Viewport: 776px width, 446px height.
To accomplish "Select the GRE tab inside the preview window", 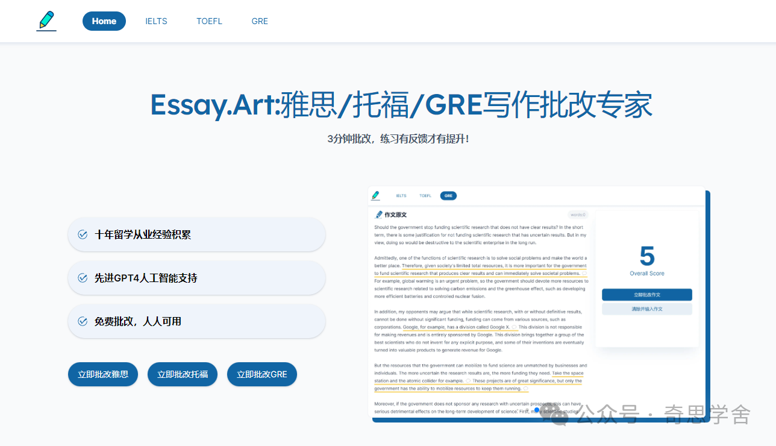I will pos(448,195).
